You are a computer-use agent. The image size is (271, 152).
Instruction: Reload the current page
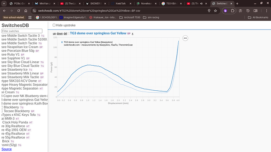[18, 11]
